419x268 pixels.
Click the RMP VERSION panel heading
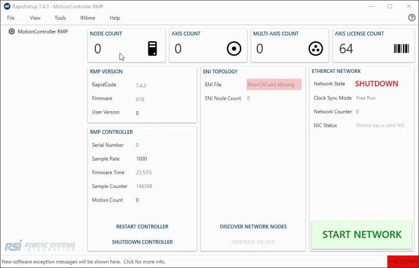106,71
